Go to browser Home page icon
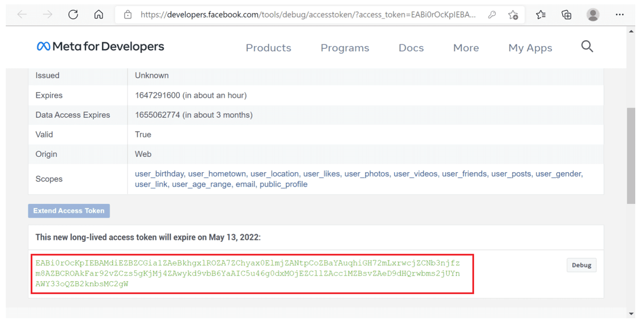Screen dimensions: 641x323 99,15
